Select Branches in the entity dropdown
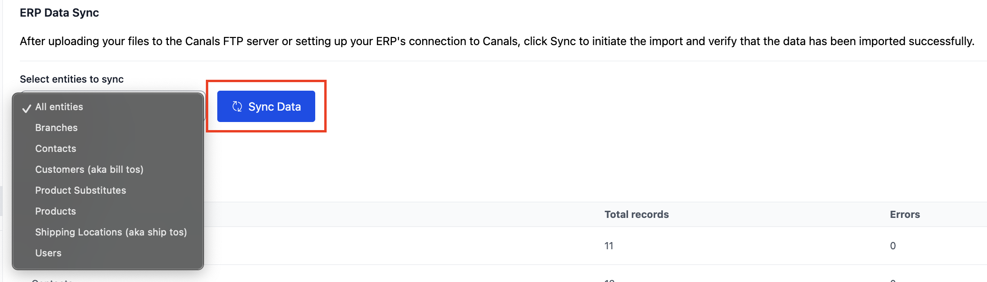987x282 pixels. 108,128
